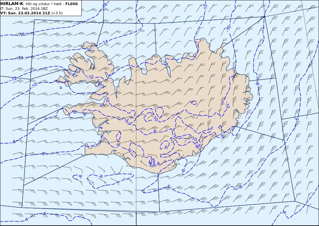Click the -4 contour label in bottom-right corner
The height and width of the screenshot is (226, 319).
click(284, 212)
